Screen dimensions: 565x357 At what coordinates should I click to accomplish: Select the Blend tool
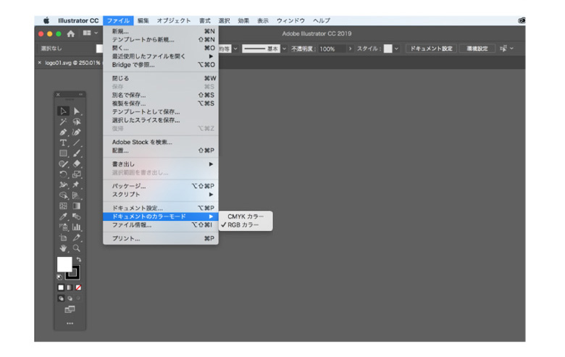point(76,217)
